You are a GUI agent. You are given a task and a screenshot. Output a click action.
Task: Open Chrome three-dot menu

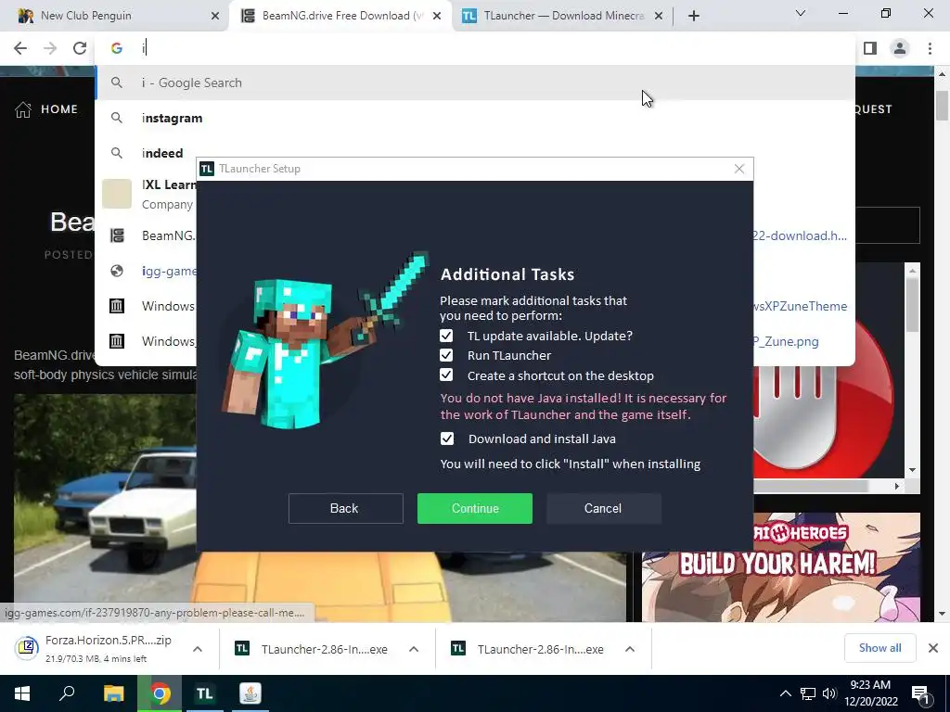(x=930, y=48)
